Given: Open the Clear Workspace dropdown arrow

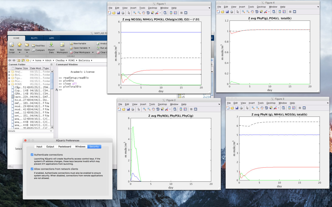Looking at the screenshot, I should [x=93, y=52].
